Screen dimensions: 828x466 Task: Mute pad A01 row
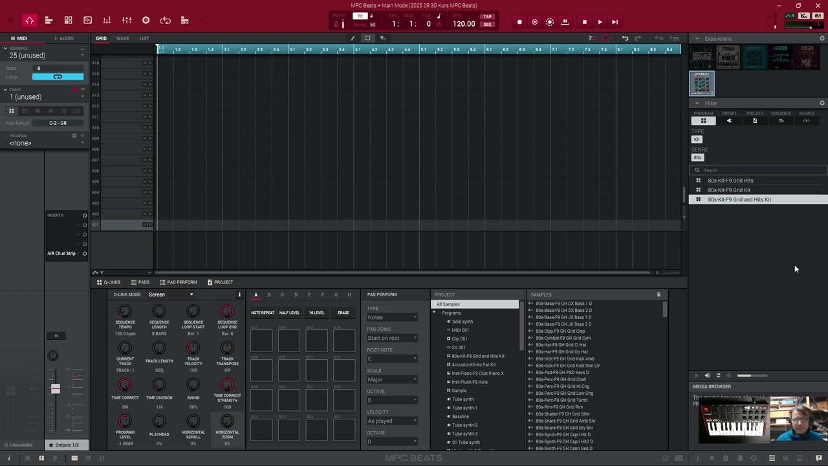[x=144, y=225]
